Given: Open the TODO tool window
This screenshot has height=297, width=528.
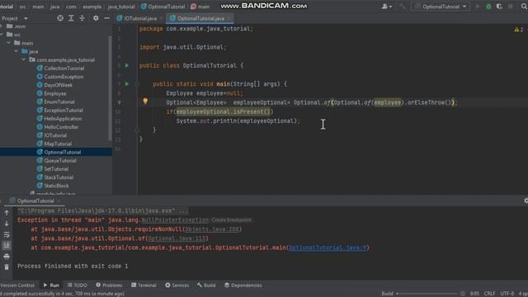Looking at the screenshot, I should coord(78,285).
